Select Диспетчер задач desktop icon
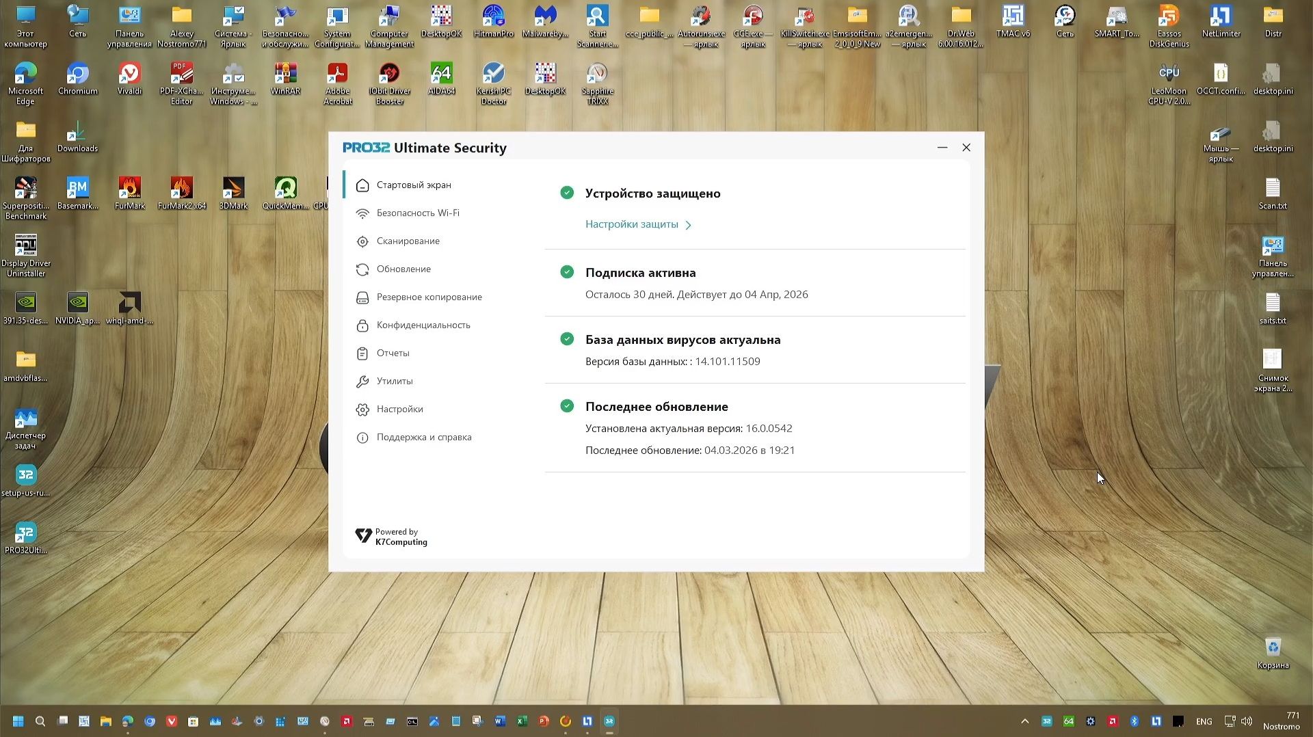The width and height of the screenshot is (1313, 737). 25,428
